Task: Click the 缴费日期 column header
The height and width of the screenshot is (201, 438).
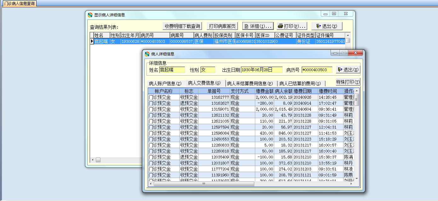Action: [x=302, y=91]
